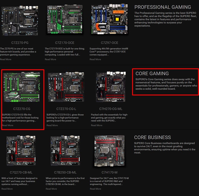Select the Professional Gaming heading

point(163,7)
